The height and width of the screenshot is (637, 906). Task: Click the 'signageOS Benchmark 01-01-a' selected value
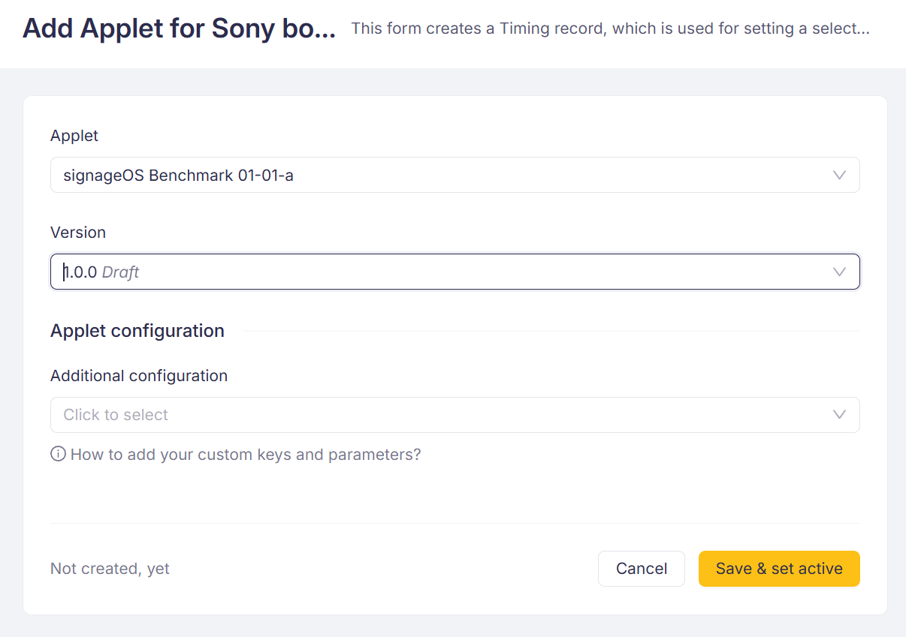pyautogui.click(x=178, y=176)
